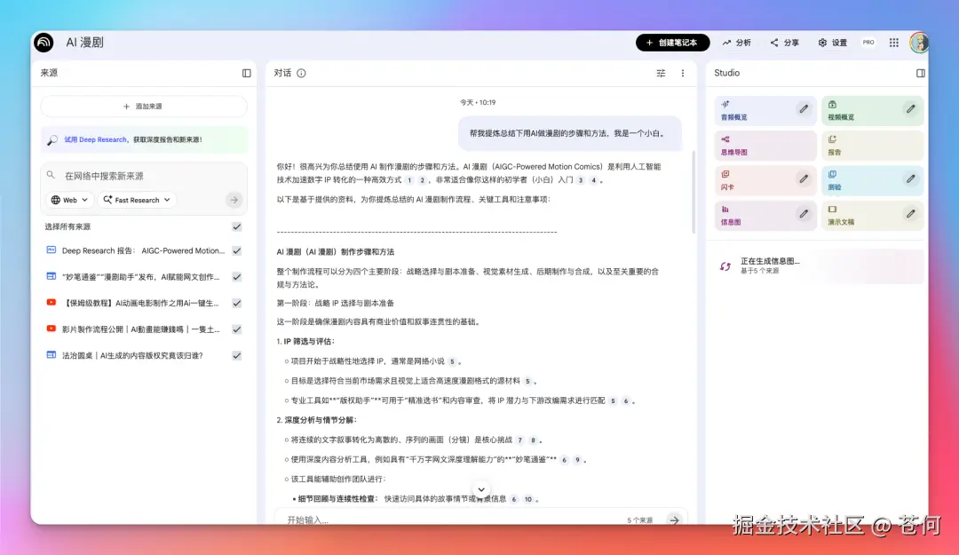Open the Web source-type dropdown
This screenshot has width=959, height=555.
pos(68,200)
